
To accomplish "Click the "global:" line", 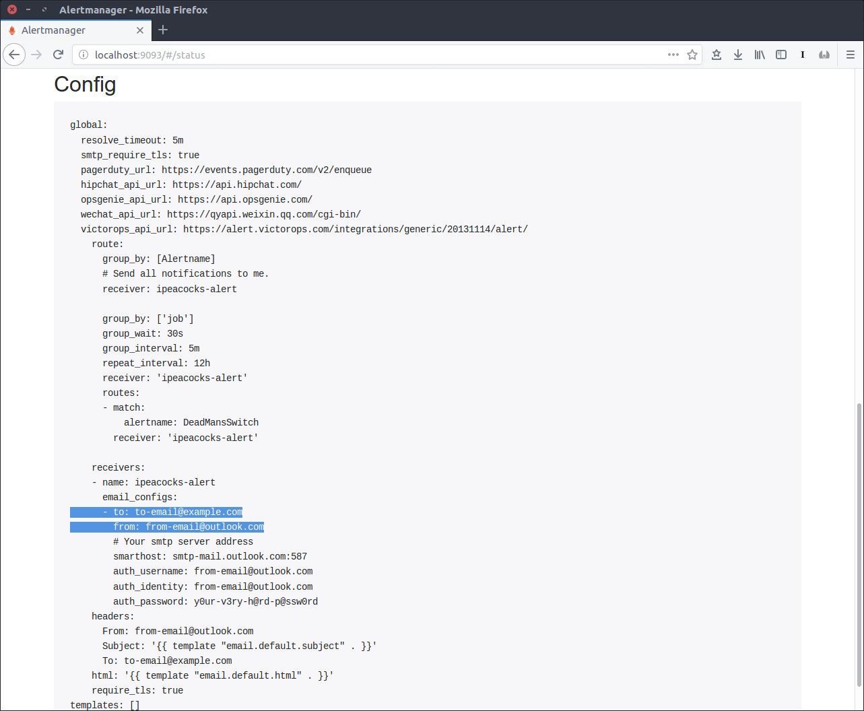I will (x=89, y=125).
